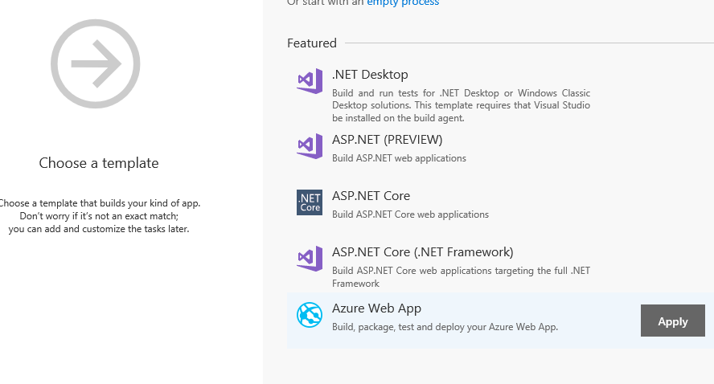Viewport: 714px width, 384px height.
Task: Choose the ASP.NET (PREVIEW) template title
Action: 387,140
